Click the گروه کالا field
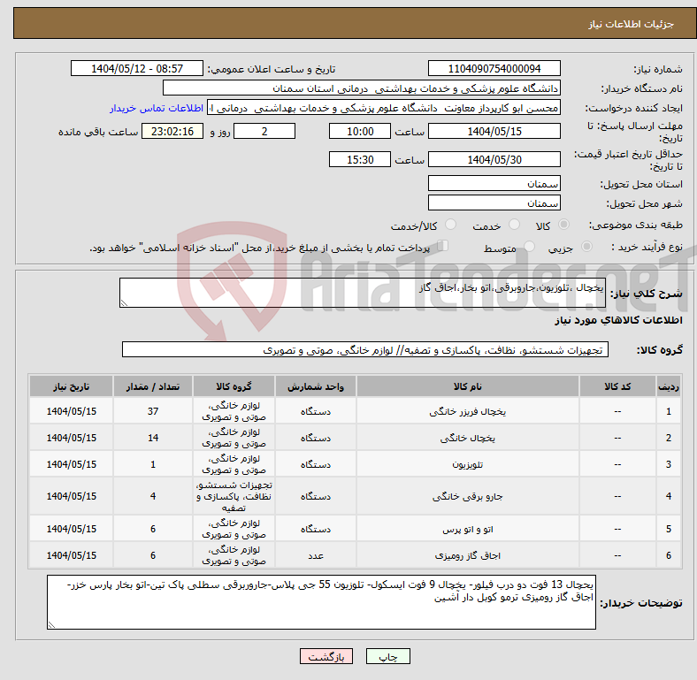Image resolution: width=697 pixels, height=680 pixels. [x=365, y=350]
